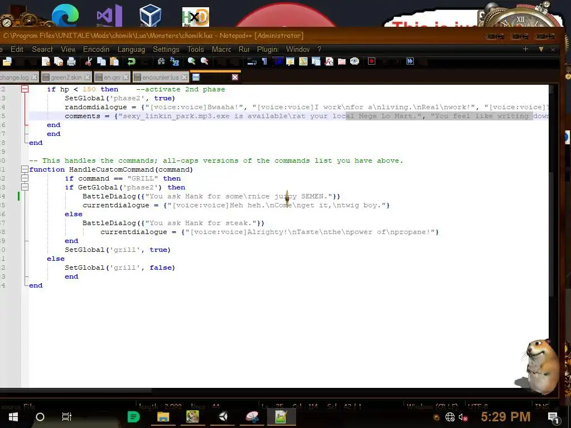Viewport: 571px width, 428px height.
Task: Open the View menu
Action: coord(68,49)
